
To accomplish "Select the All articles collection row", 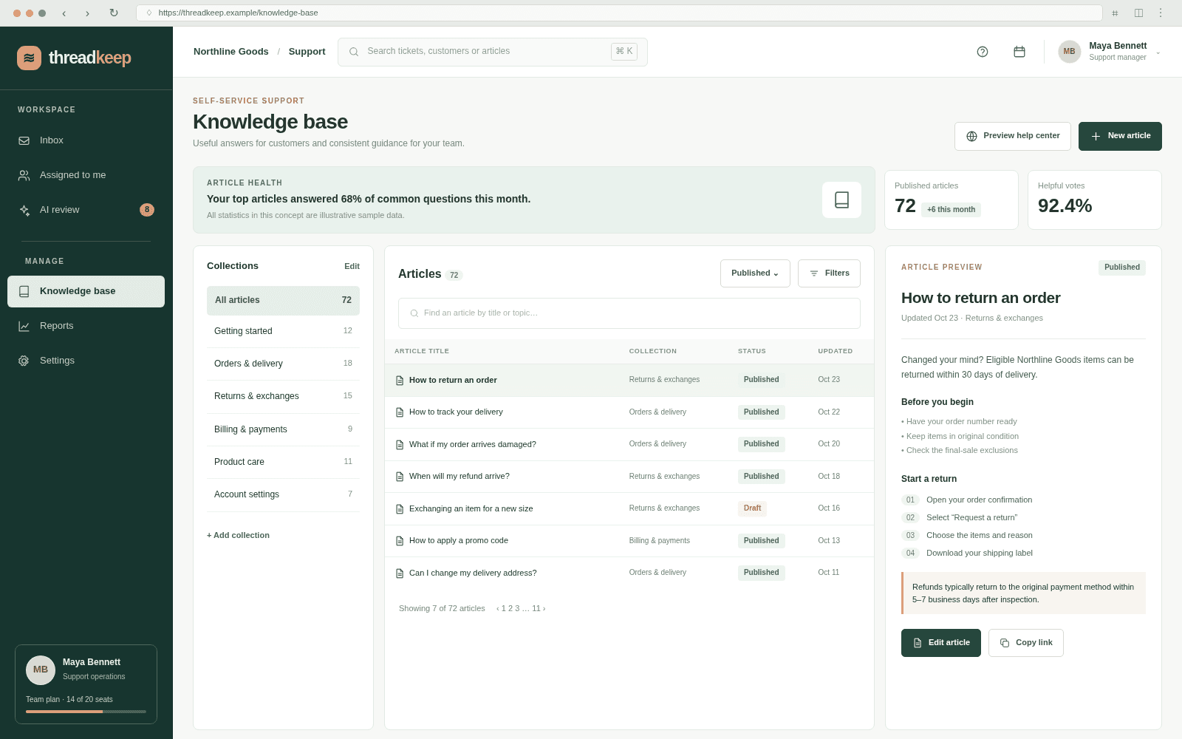I will point(283,300).
